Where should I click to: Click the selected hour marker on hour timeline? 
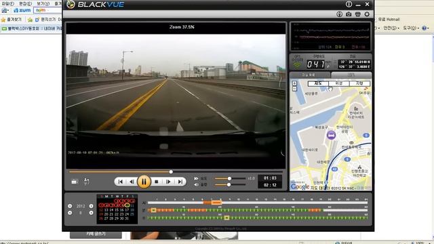[216, 203]
